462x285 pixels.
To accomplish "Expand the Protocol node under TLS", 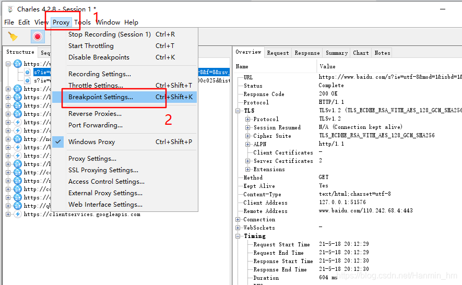I will pyautogui.click(x=248, y=119).
